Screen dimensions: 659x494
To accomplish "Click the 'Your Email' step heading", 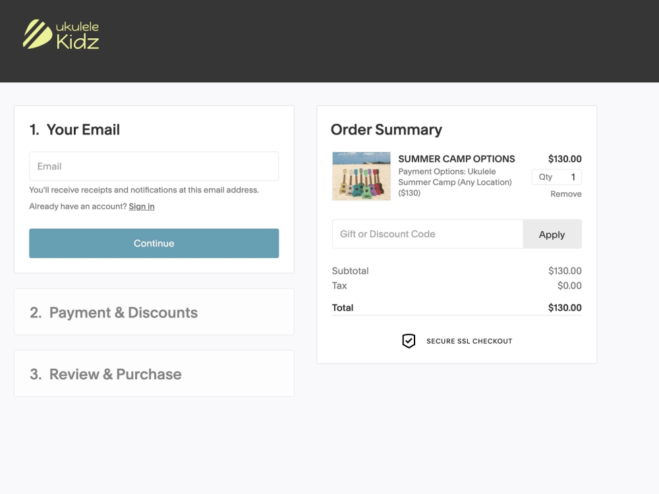I will [74, 130].
